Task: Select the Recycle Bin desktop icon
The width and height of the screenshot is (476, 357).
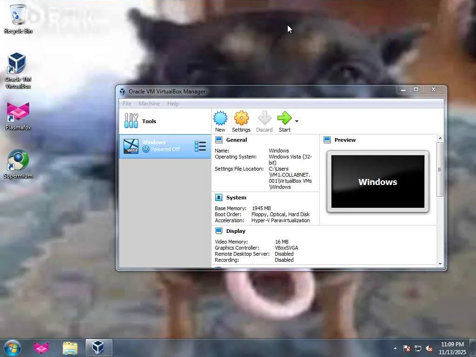Action: (18, 19)
